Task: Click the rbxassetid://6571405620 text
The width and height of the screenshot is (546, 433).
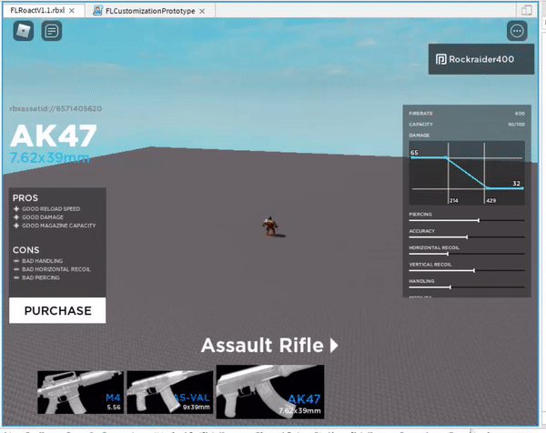Action: (56, 108)
